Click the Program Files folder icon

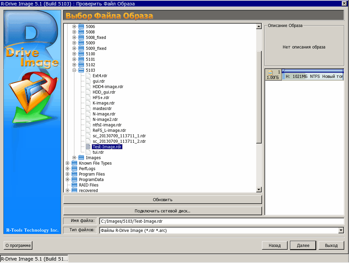coord(74,174)
